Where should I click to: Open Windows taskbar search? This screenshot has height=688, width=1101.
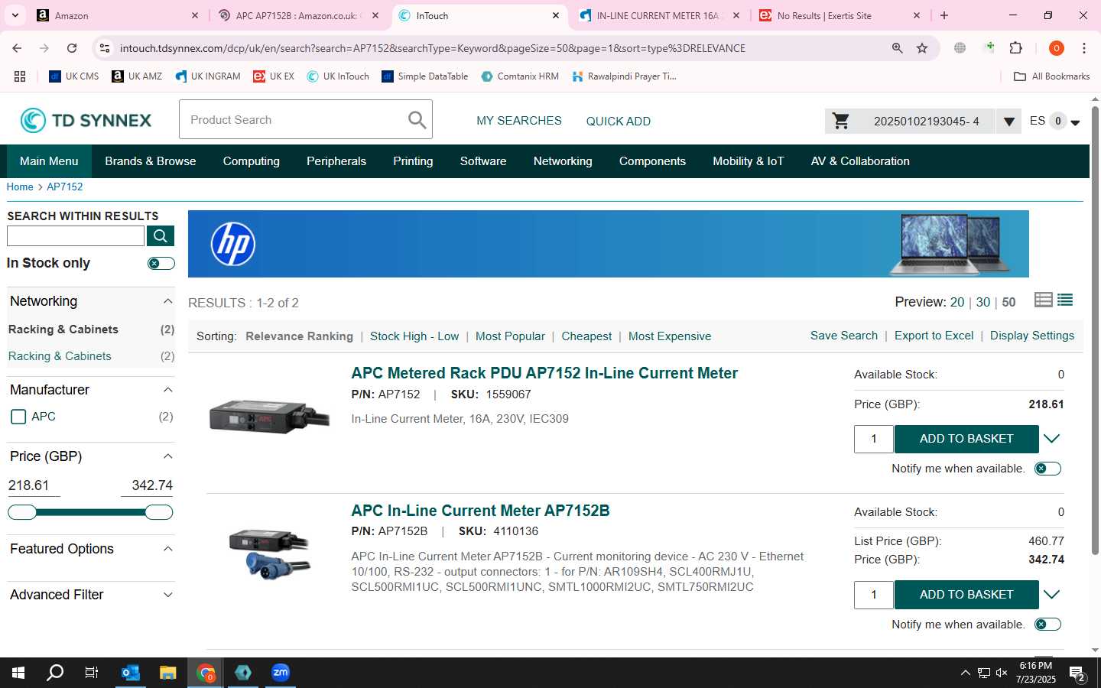[x=55, y=673]
